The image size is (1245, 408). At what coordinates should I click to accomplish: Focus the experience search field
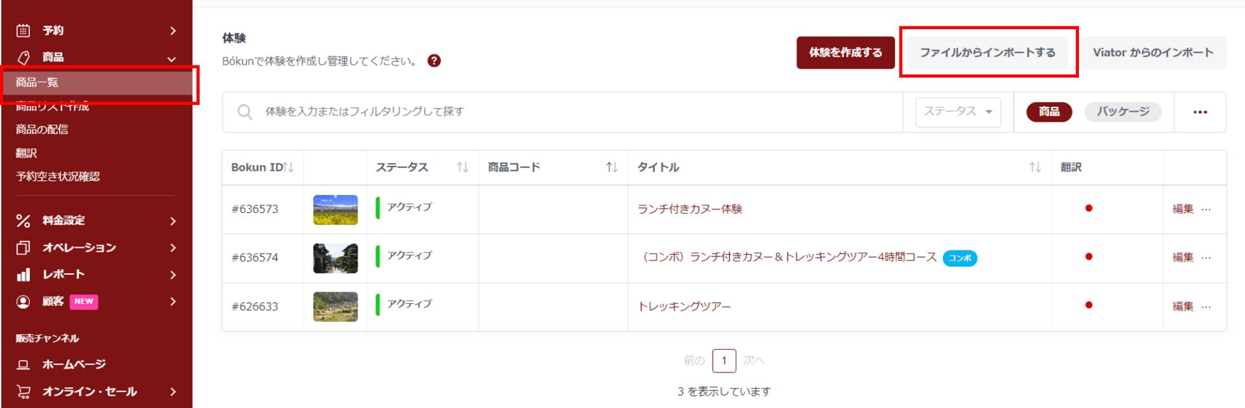[x=571, y=112]
